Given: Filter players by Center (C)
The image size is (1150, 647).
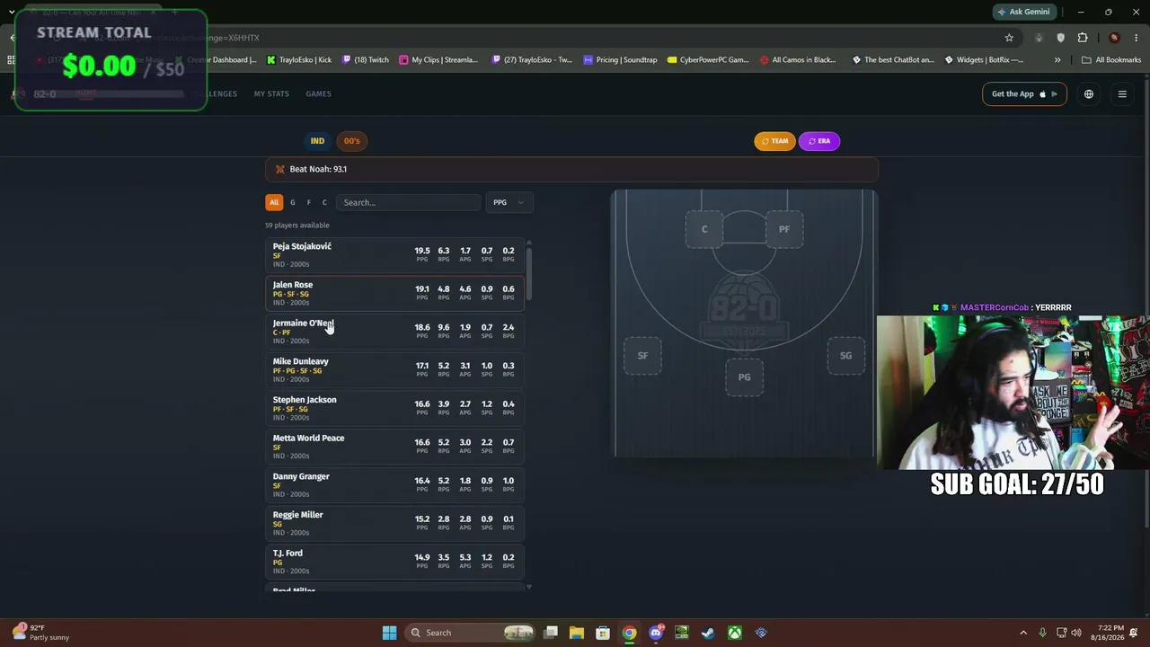Looking at the screenshot, I should pyautogui.click(x=324, y=202).
